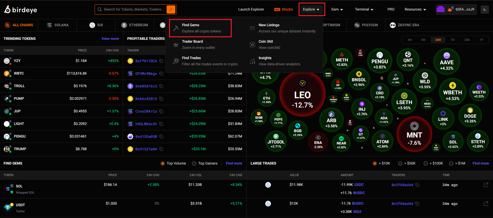Screen dimensions: 493x218
Task: Open TRUMP token icon
Action: coord(7,149)
